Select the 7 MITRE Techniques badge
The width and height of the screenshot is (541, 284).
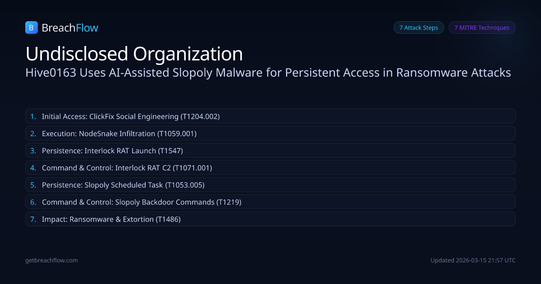(481, 27)
